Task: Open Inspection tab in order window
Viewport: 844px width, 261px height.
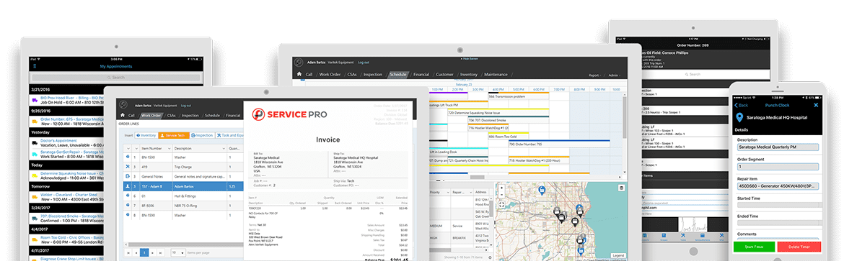Action: tap(190, 116)
